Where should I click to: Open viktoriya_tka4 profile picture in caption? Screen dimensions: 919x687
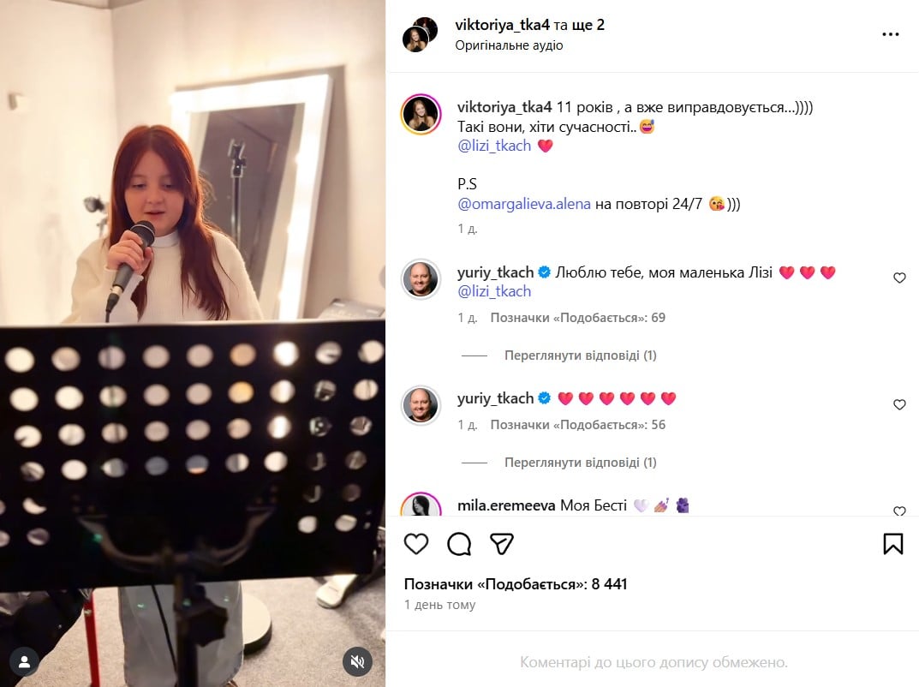pos(421,114)
